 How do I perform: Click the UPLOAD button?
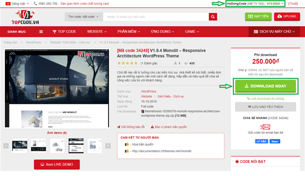(287, 17)
